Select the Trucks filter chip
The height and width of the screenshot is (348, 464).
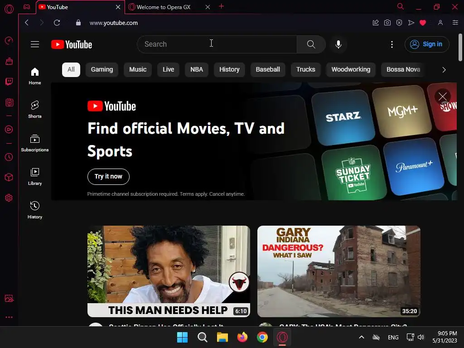tap(306, 69)
